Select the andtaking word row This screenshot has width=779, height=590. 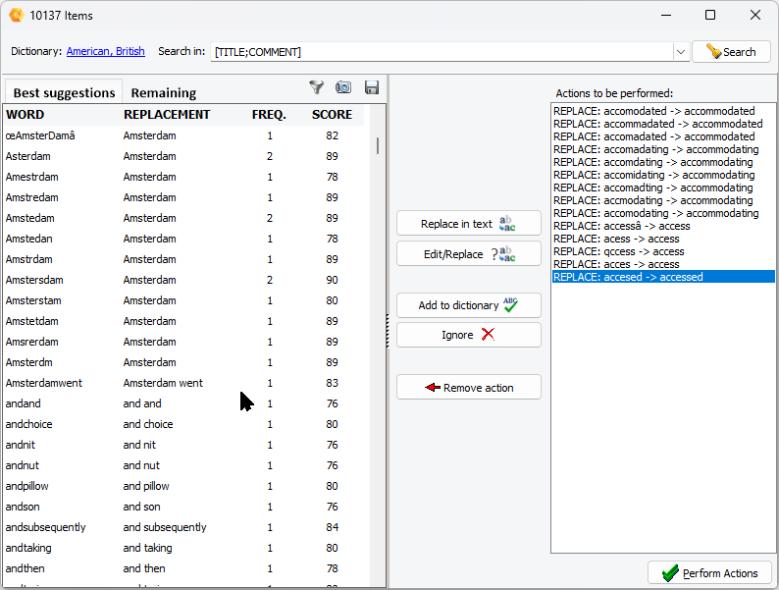(x=183, y=548)
